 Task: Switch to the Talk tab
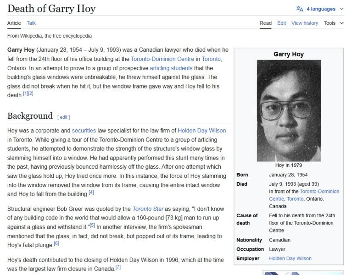pyautogui.click(x=31, y=23)
